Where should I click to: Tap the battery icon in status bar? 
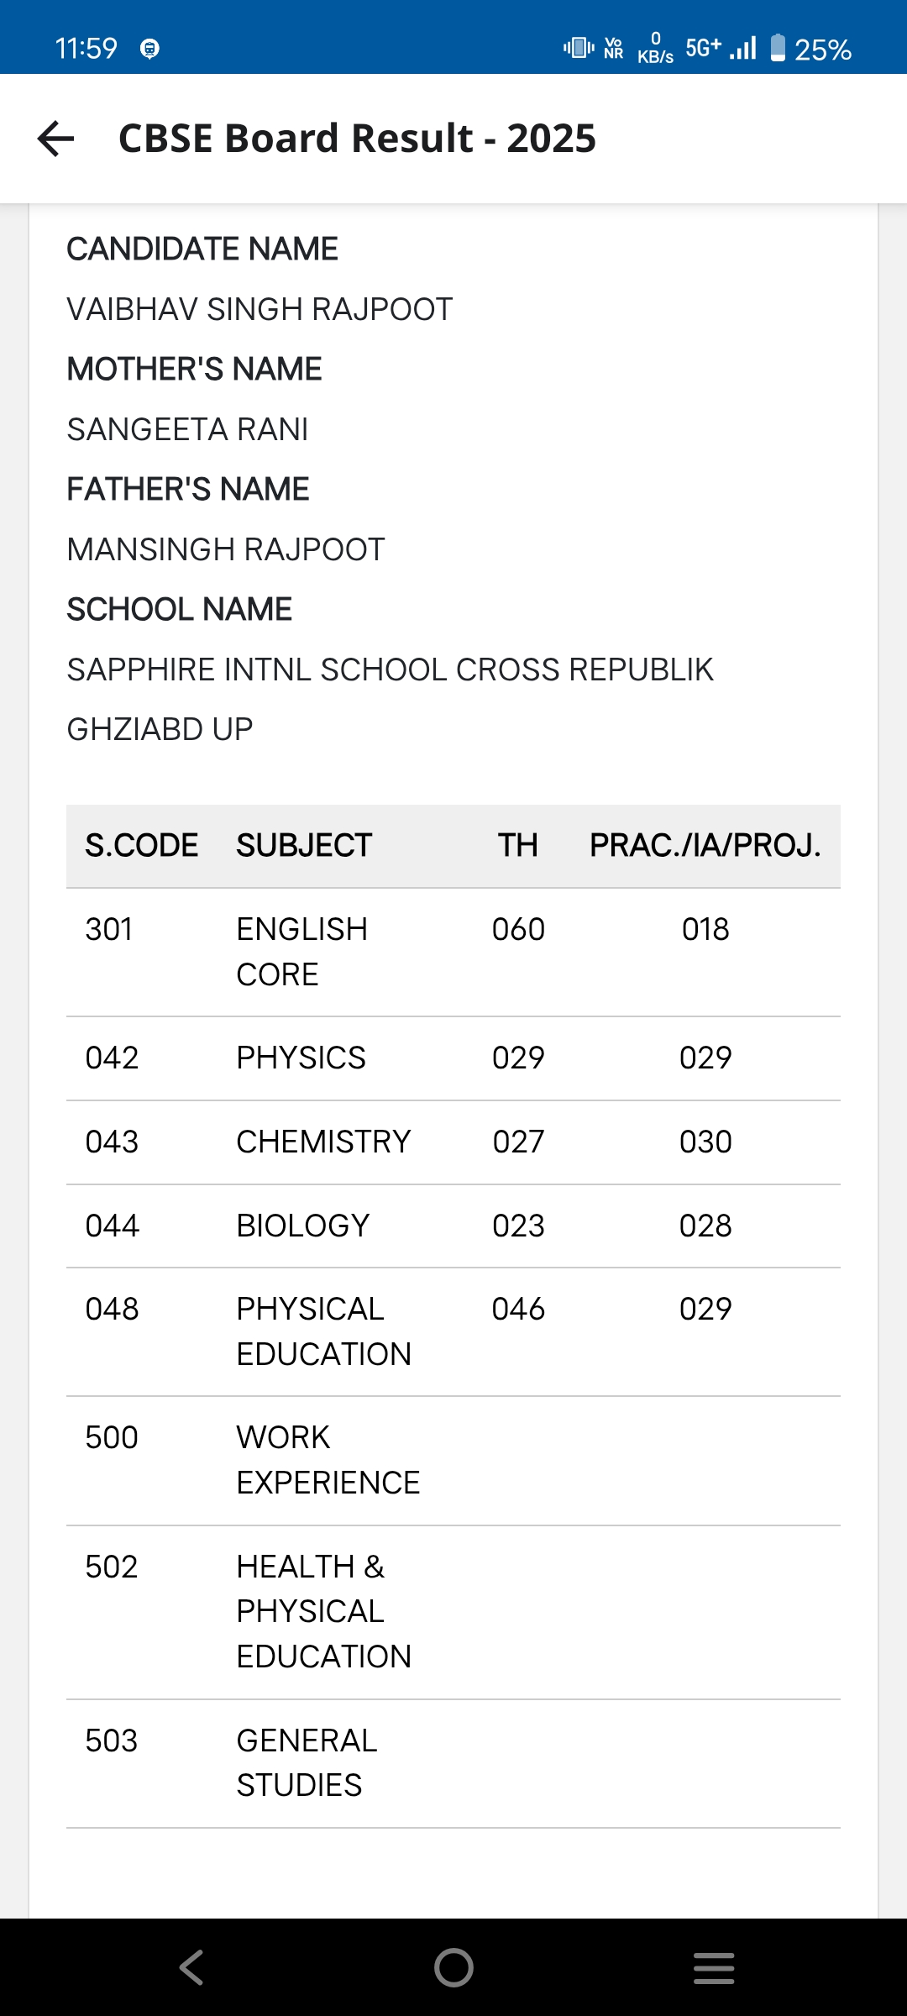click(x=778, y=48)
